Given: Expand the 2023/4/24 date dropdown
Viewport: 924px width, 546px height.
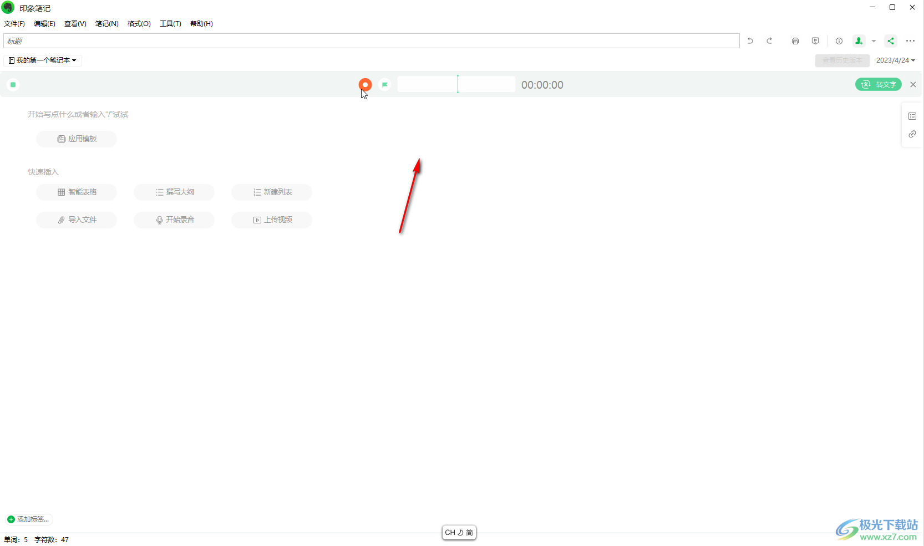Looking at the screenshot, I should point(896,60).
